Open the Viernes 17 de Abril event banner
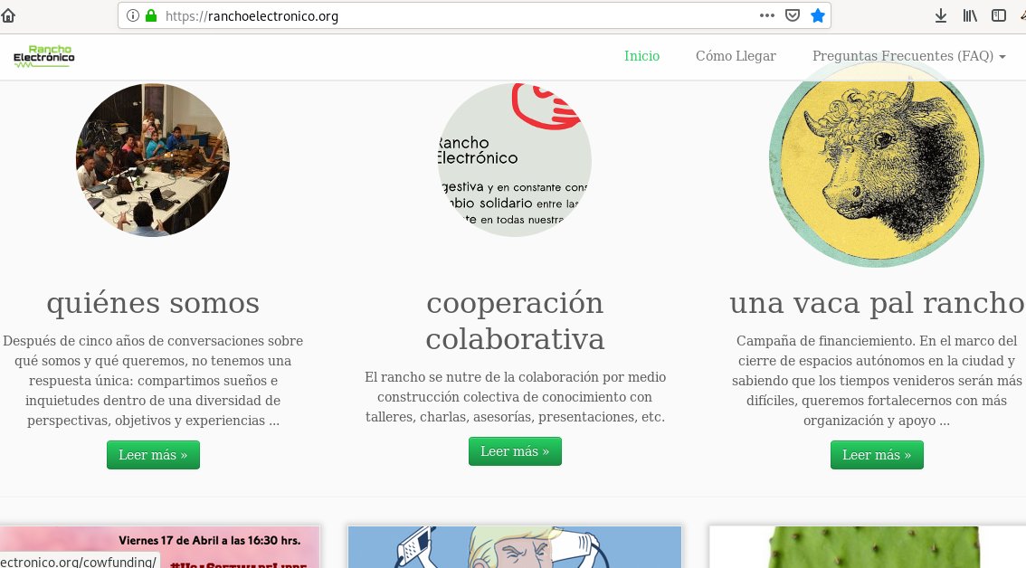This screenshot has width=1026, height=568. (159, 547)
